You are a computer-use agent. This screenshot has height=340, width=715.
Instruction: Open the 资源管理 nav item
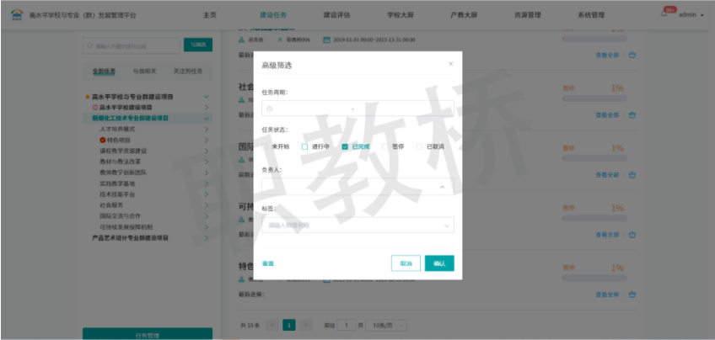tap(528, 15)
